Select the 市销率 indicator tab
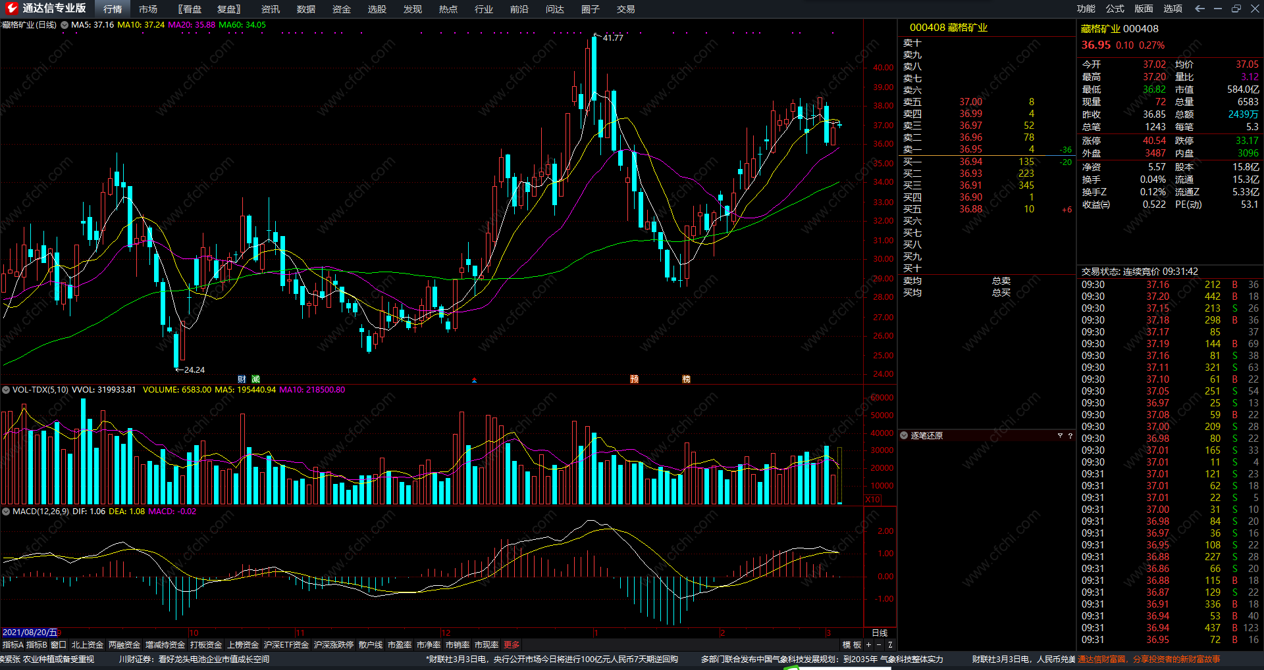Viewport: 1264px width, 670px height. [x=458, y=645]
